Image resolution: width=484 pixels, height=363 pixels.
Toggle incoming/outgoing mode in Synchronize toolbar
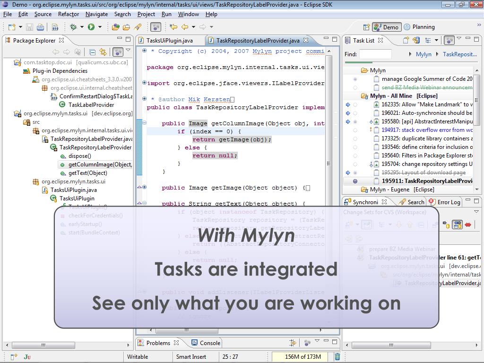[x=457, y=225]
